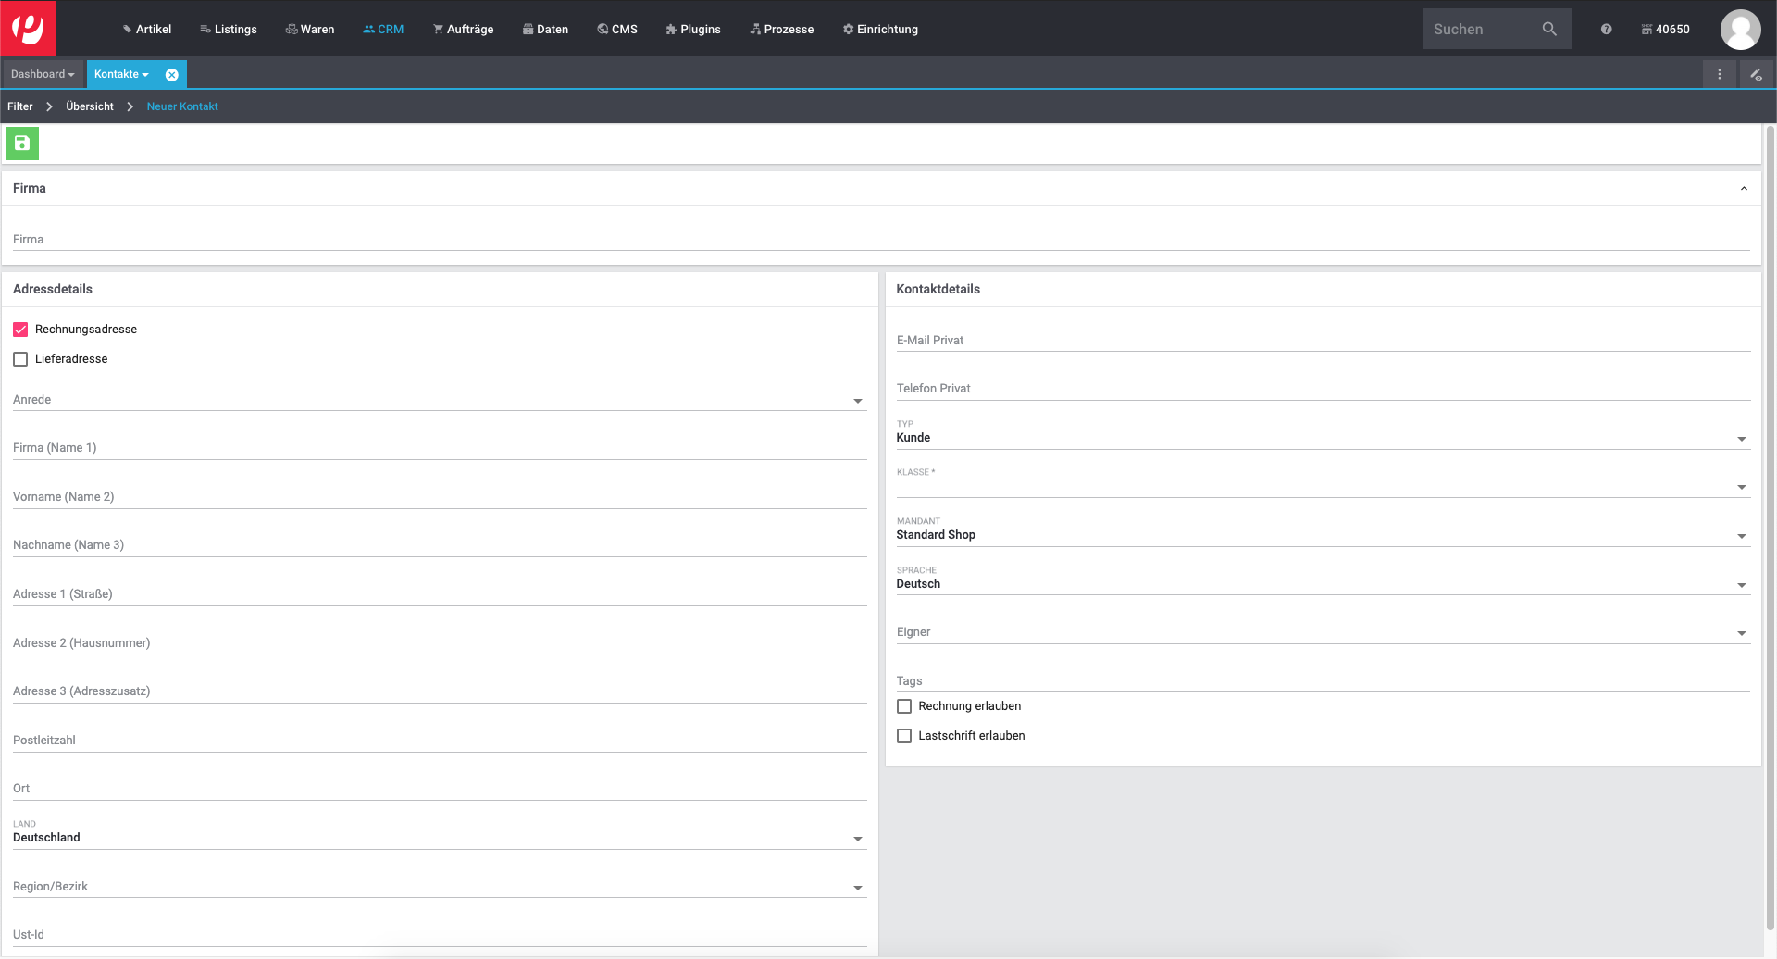The width and height of the screenshot is (1777, 959).
Task: Open the Land dropdown showing Deutschland
Action: [440, 833]
